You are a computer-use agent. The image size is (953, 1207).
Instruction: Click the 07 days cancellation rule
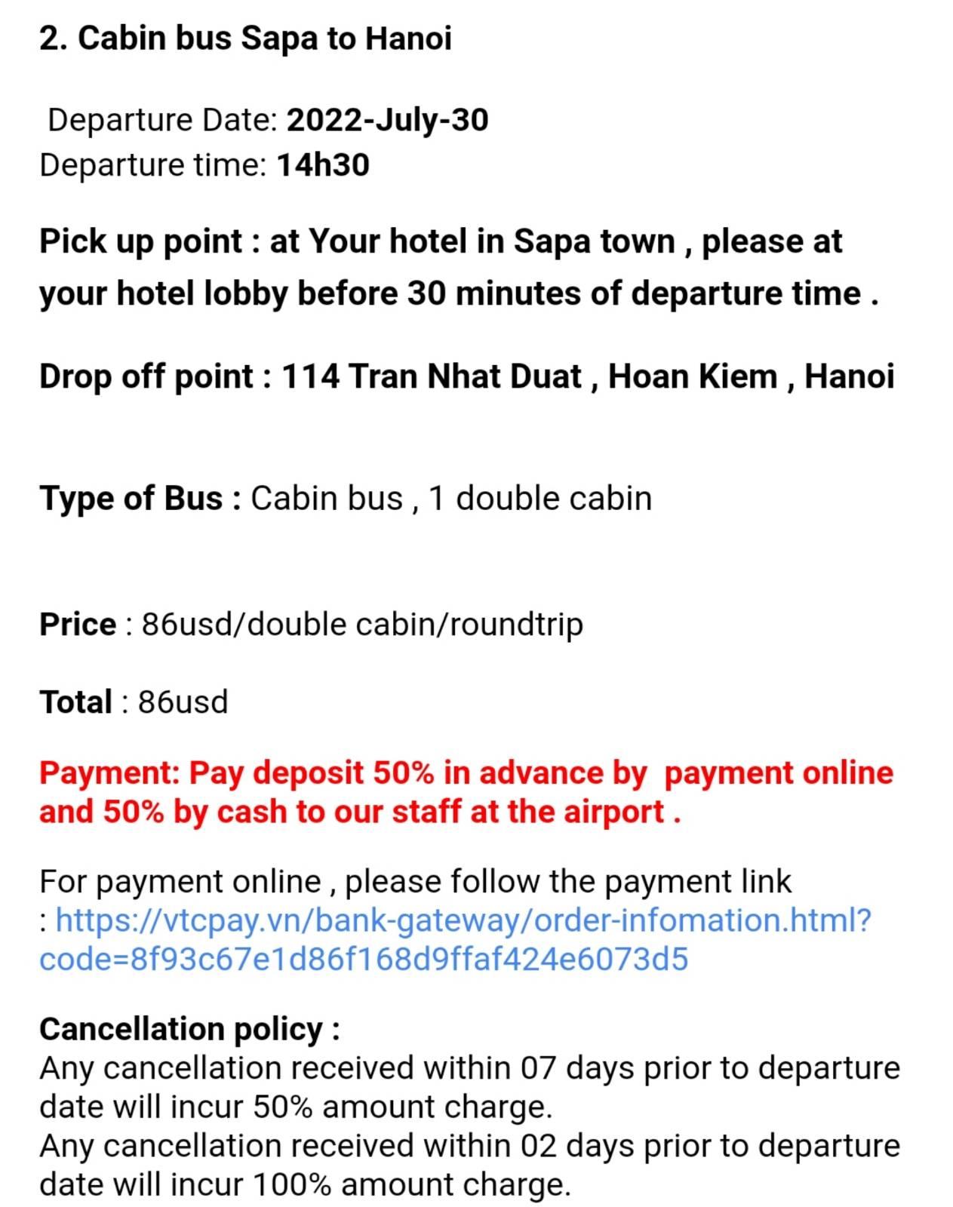469,1087
